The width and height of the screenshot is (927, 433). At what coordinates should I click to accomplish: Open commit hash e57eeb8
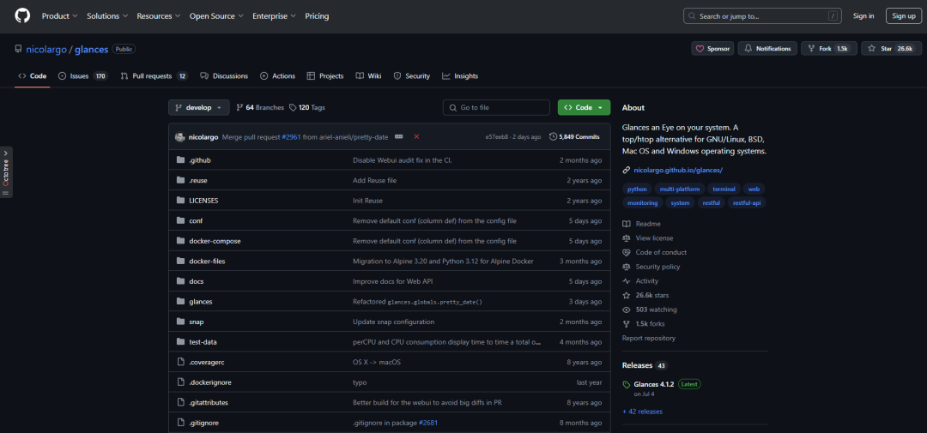click(499, 136)
